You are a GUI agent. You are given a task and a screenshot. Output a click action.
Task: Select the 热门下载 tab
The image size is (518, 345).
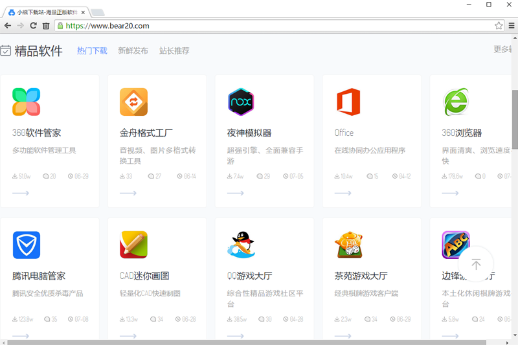pos(92,50)
